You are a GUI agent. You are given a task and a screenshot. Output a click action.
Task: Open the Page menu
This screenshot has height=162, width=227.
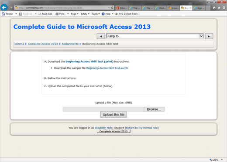[x=75, y=14]
